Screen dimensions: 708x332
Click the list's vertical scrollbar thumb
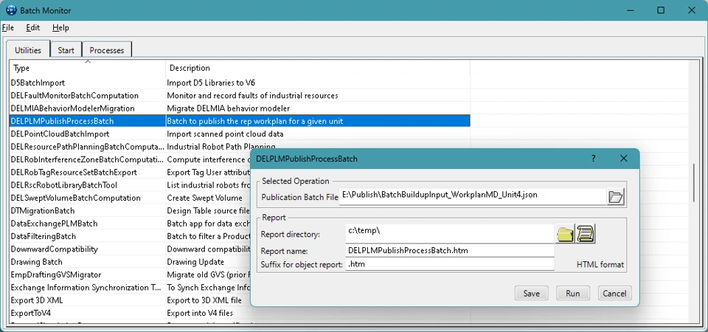point(695,182)
